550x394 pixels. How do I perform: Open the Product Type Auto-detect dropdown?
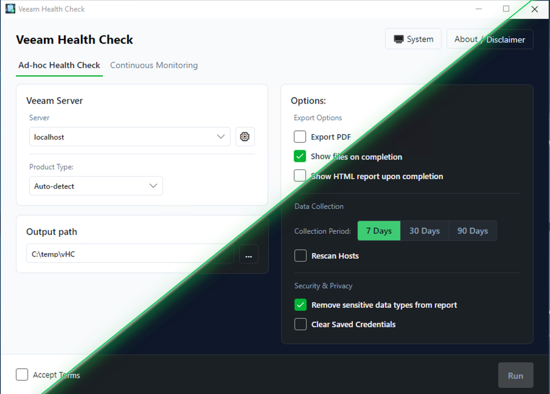(96, 186)
